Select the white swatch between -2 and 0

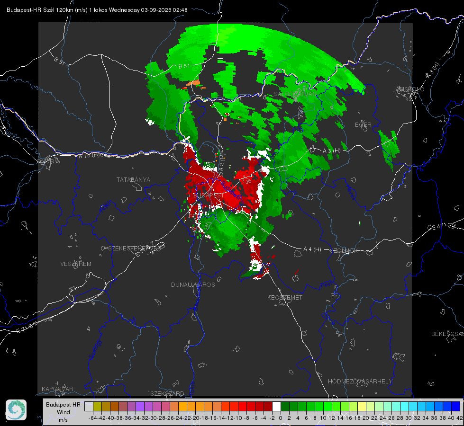point(276,406)
